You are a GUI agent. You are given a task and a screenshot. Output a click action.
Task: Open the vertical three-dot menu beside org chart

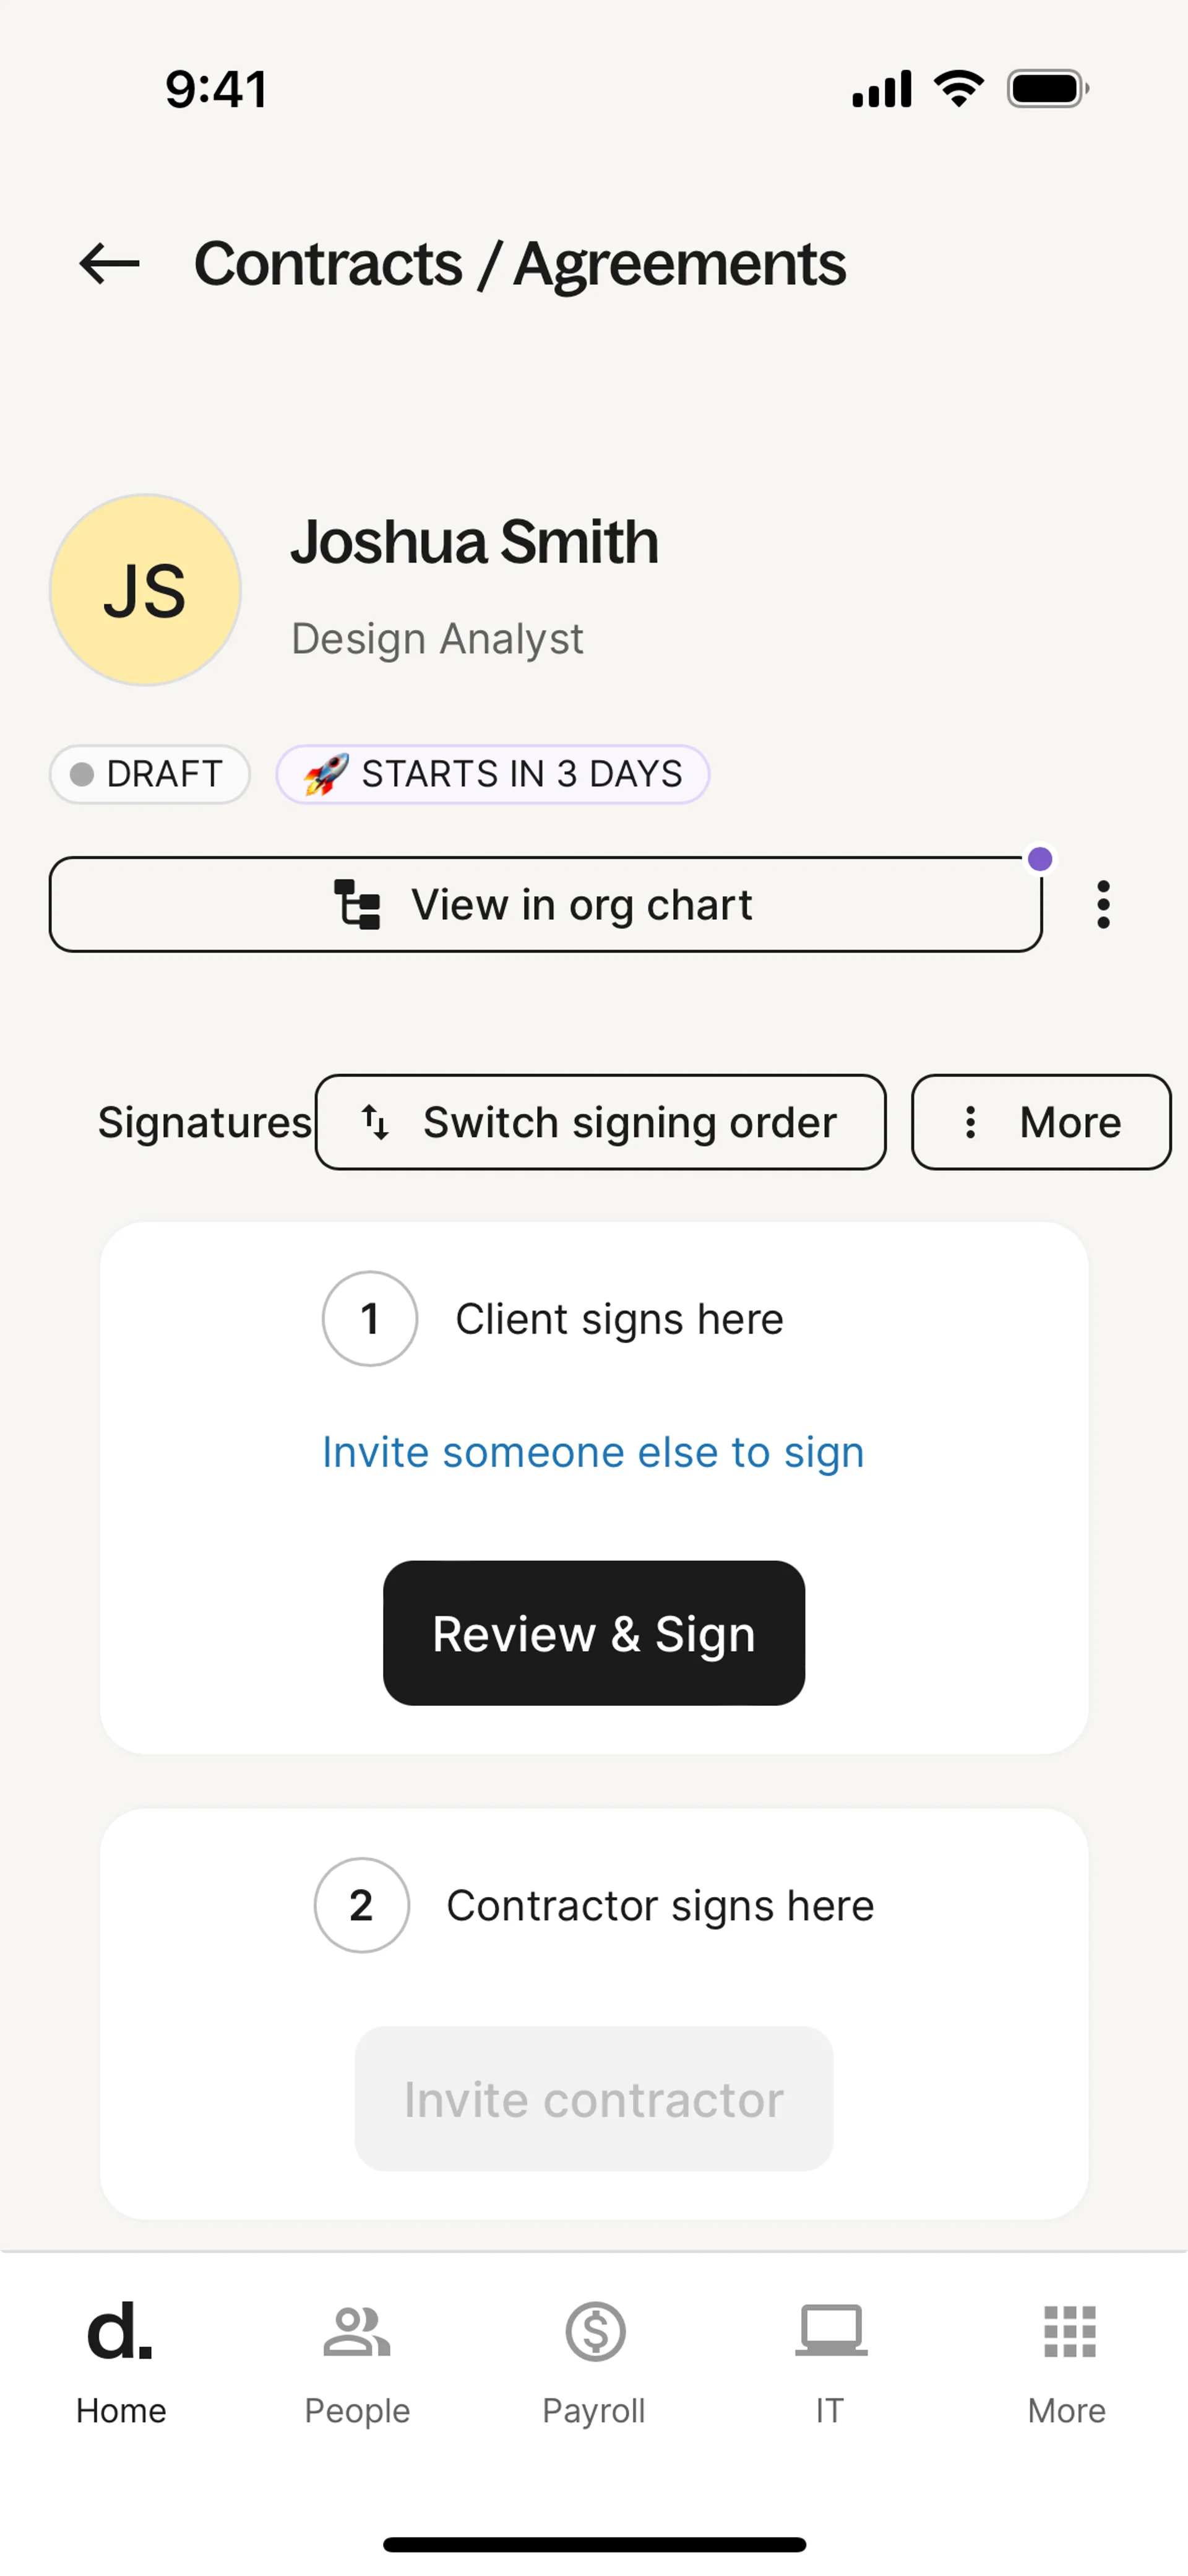[x=1103, y=904]
